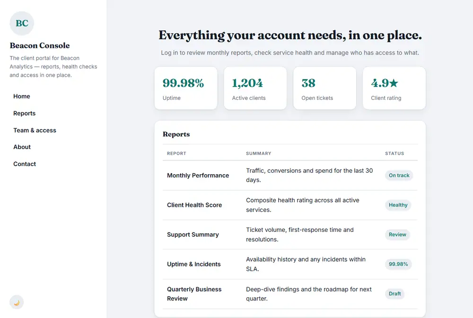Viewport: 473px width, 318px height.
Task: Select the 4.9★ Client rating card
Action: point(394,88)
